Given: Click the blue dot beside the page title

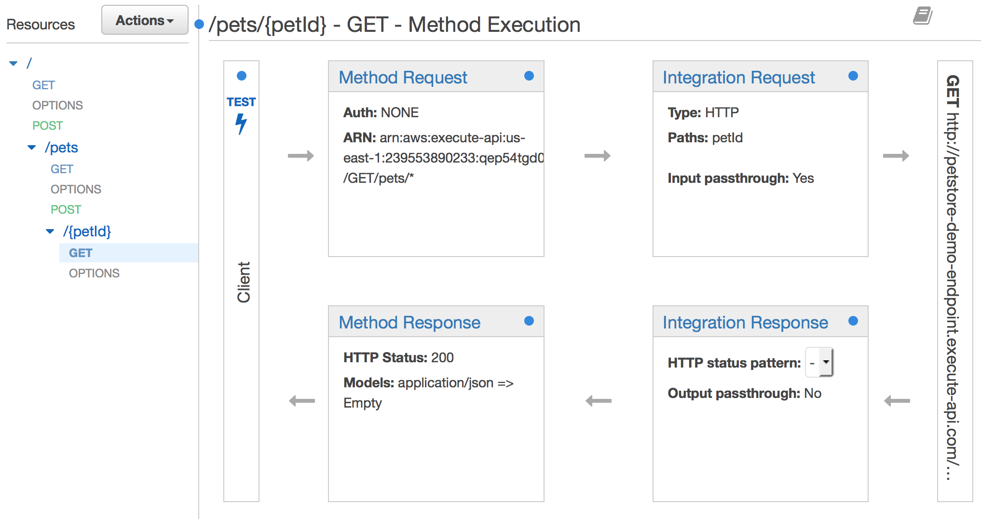Looking at the screenshot, I should click(x=199, y=24).
